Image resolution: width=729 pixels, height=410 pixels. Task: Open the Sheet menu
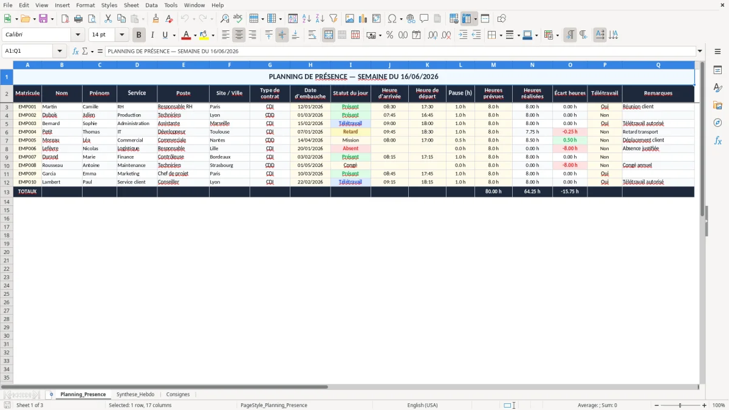pos(131,5)
